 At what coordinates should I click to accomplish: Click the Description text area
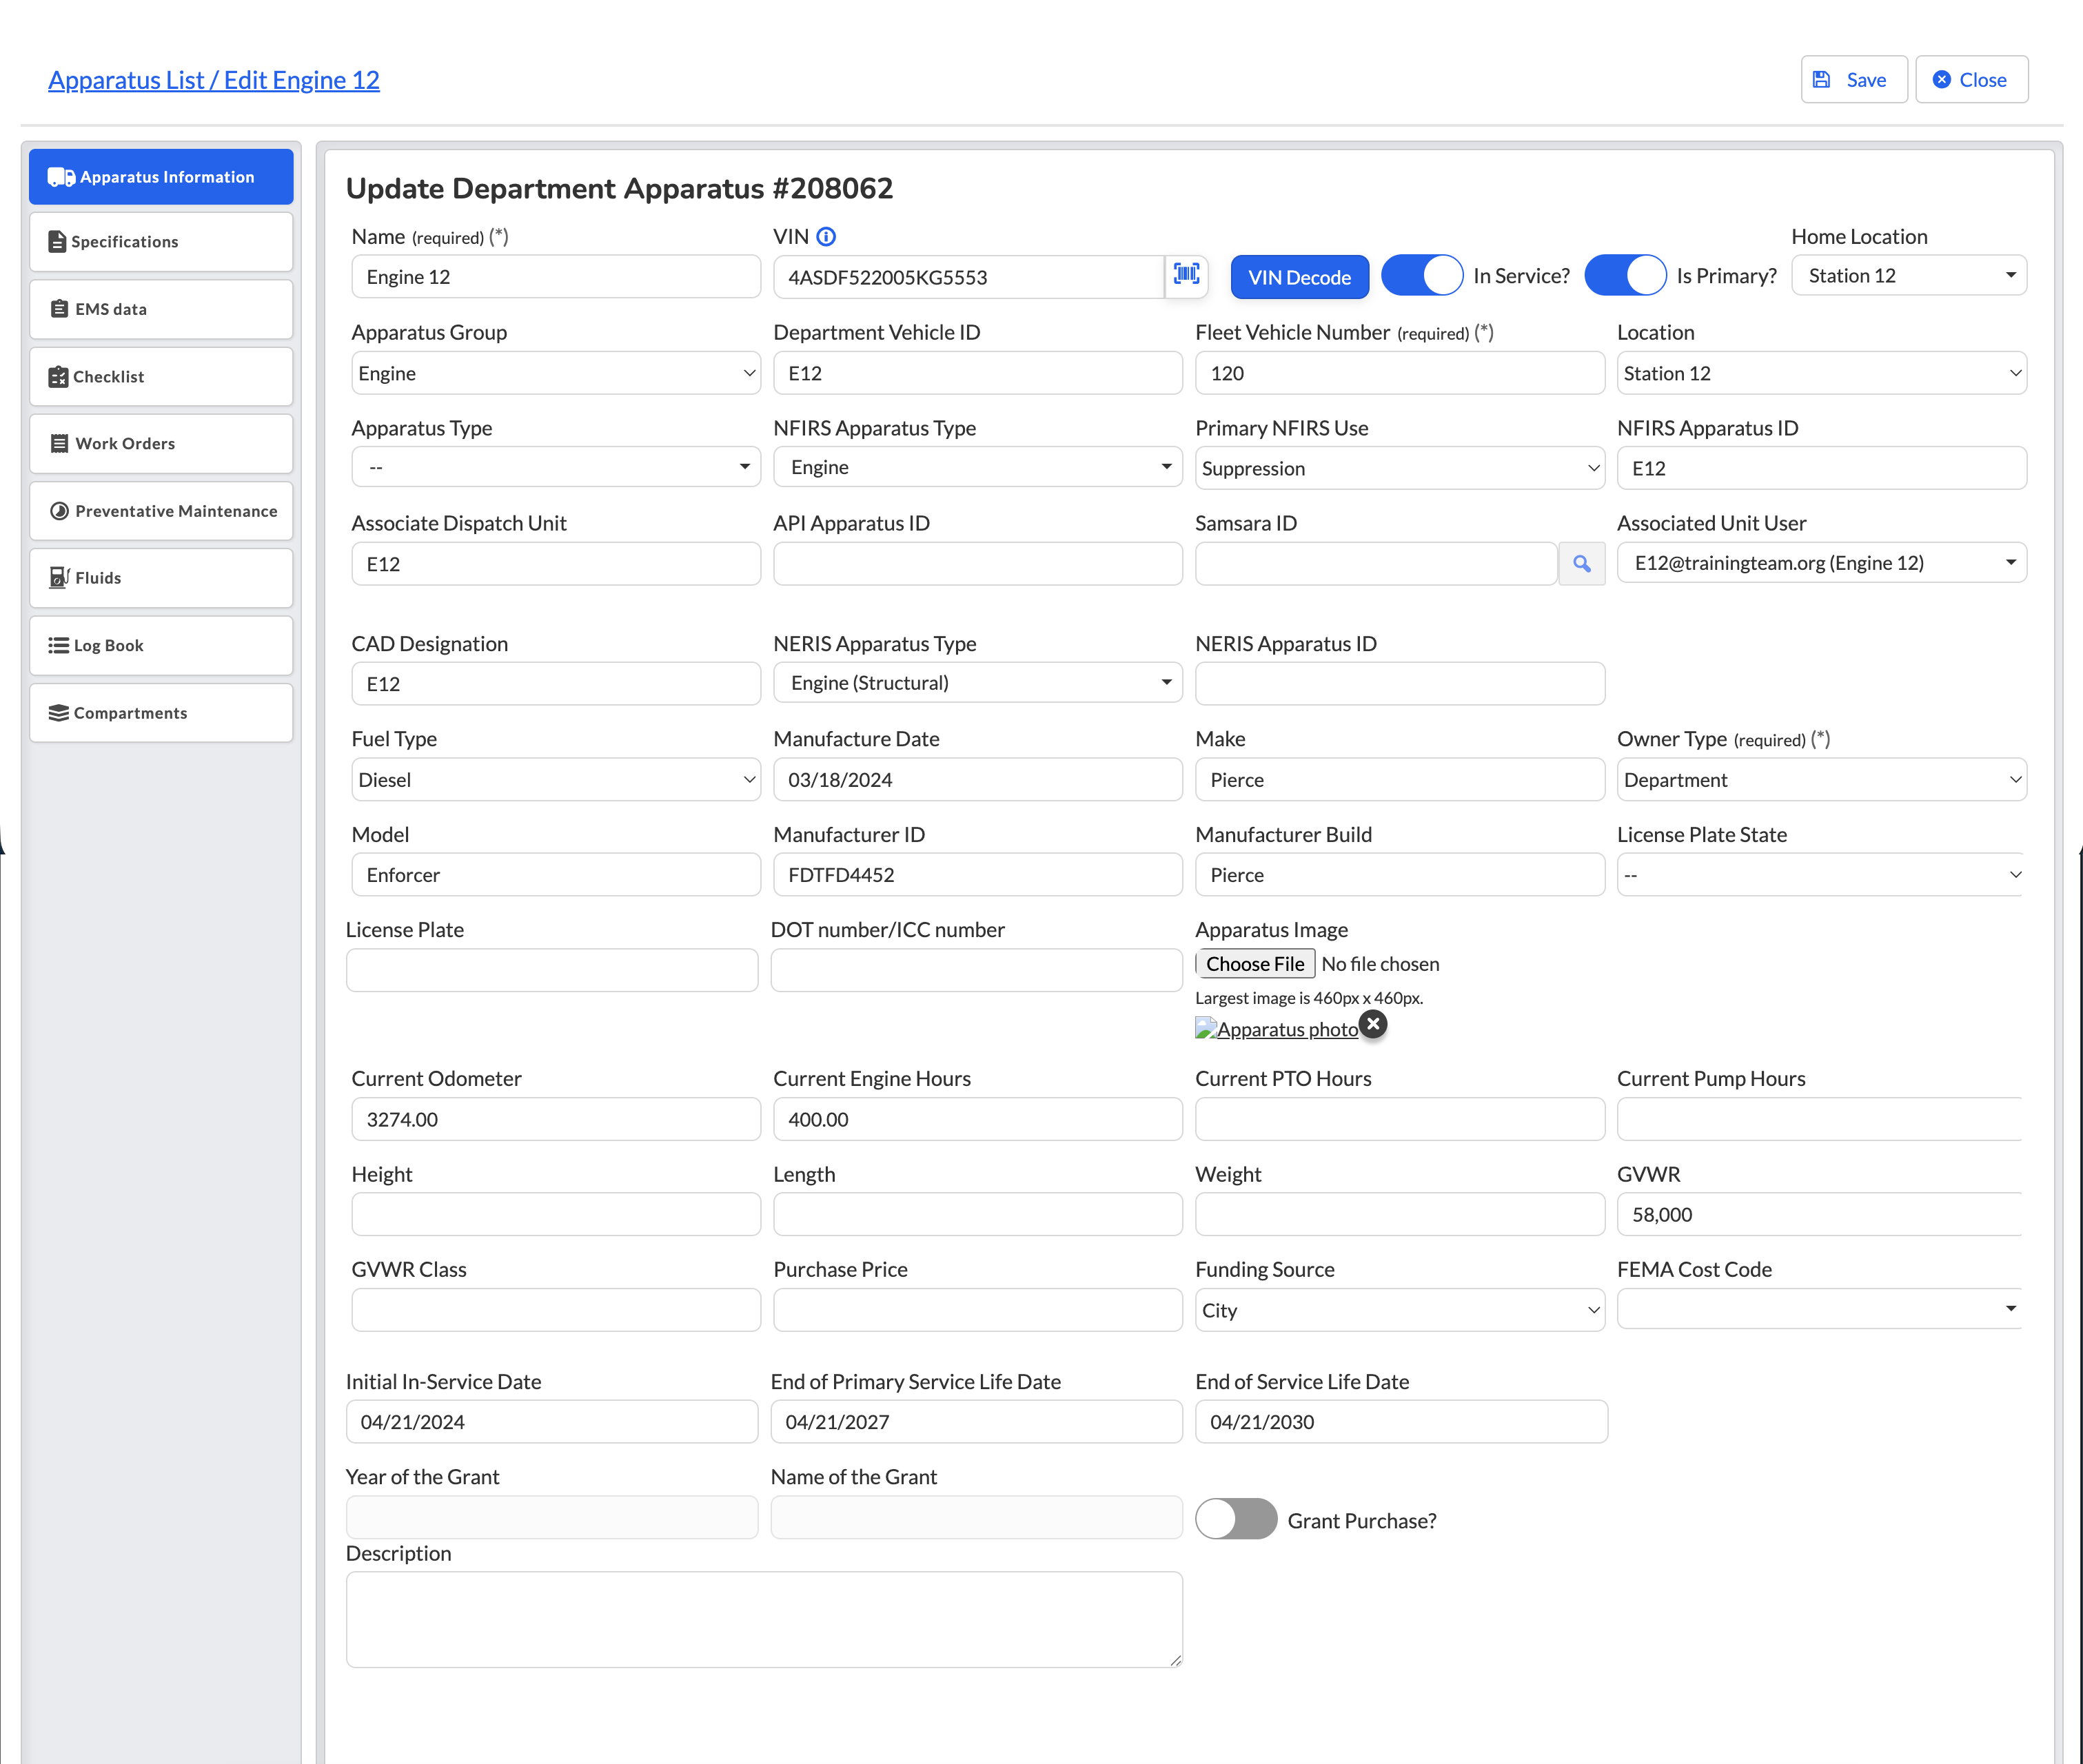coord(764,1619)
